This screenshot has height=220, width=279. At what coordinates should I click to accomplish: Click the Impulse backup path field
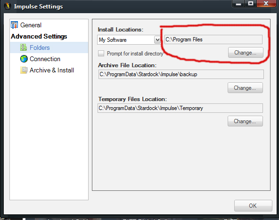pyautogui.click(x=181, y=74)
